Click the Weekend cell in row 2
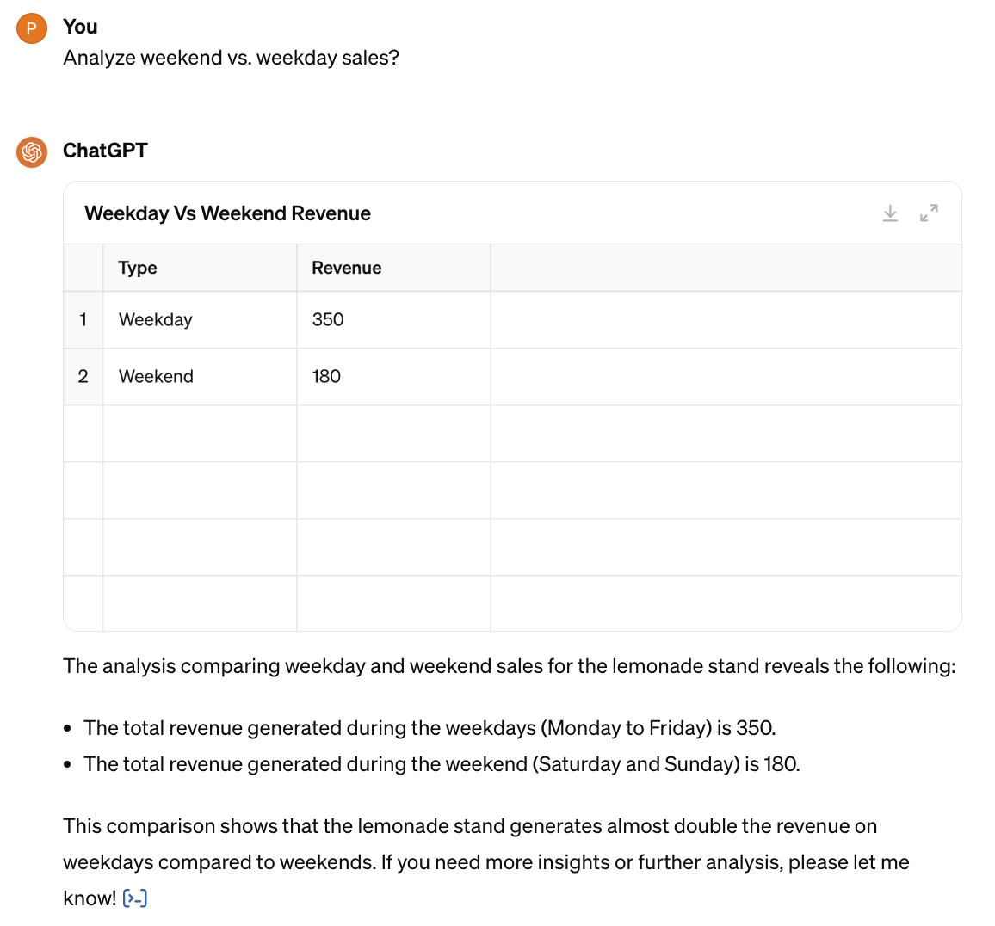This screenshot has width=995, height=926. coord(200,377)
